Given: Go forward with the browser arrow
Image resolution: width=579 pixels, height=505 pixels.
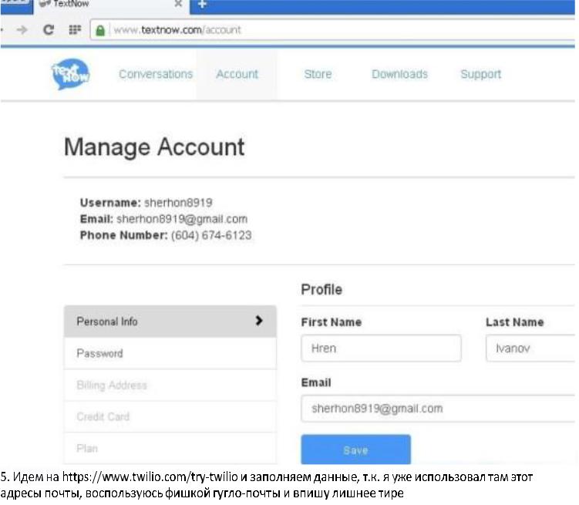Looking at the screenshot, I should coord(22,29).
